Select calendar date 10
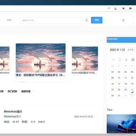136x136 pixels. coord(119,78)
